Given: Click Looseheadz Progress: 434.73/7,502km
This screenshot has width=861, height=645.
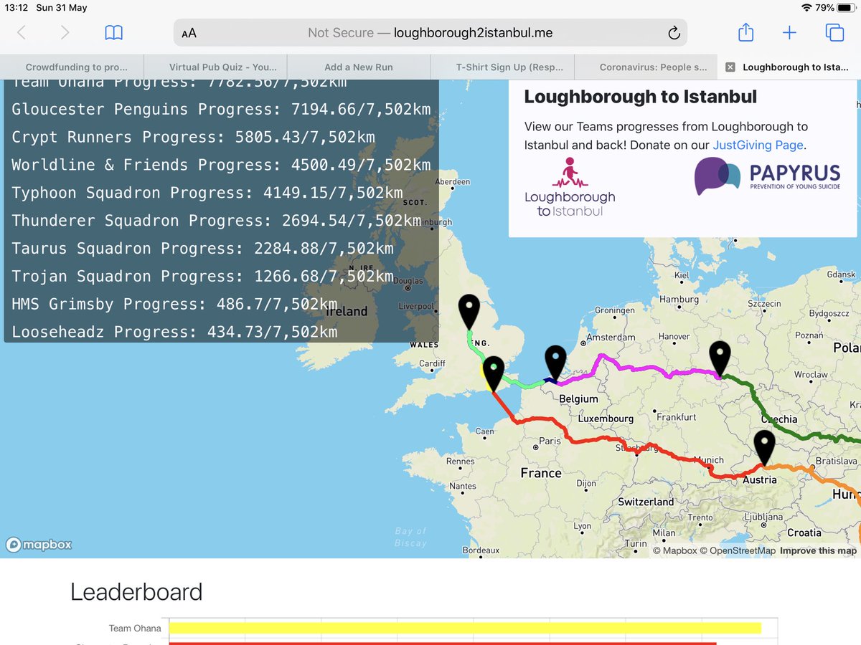Looking at the screenshot, I should tap(174, 333).
